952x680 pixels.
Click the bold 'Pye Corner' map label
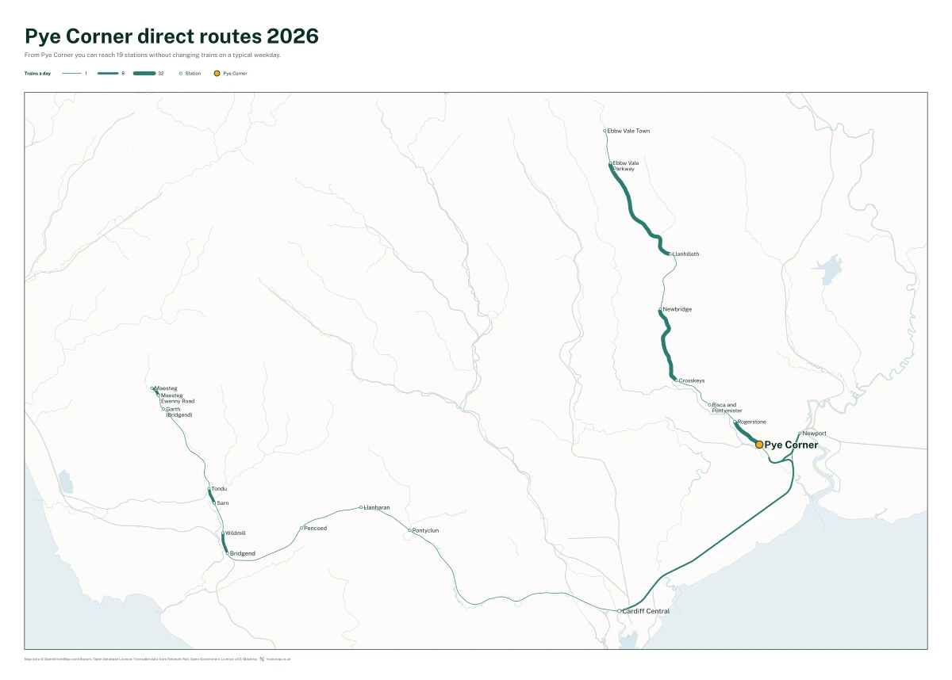point(791,445)
